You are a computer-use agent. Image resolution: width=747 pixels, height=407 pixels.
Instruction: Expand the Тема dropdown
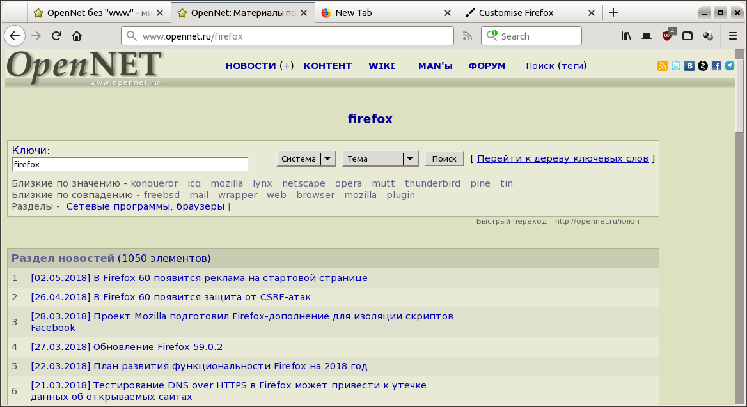[x=380, y=158]
